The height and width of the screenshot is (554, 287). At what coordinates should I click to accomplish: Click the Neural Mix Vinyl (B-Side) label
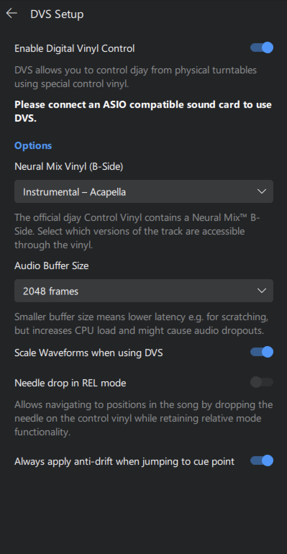[69, 166]
